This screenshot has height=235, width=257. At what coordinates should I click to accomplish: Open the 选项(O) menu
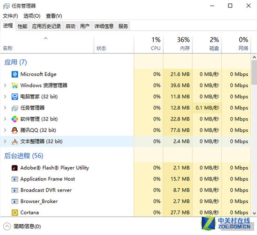(x=32, y=16)
